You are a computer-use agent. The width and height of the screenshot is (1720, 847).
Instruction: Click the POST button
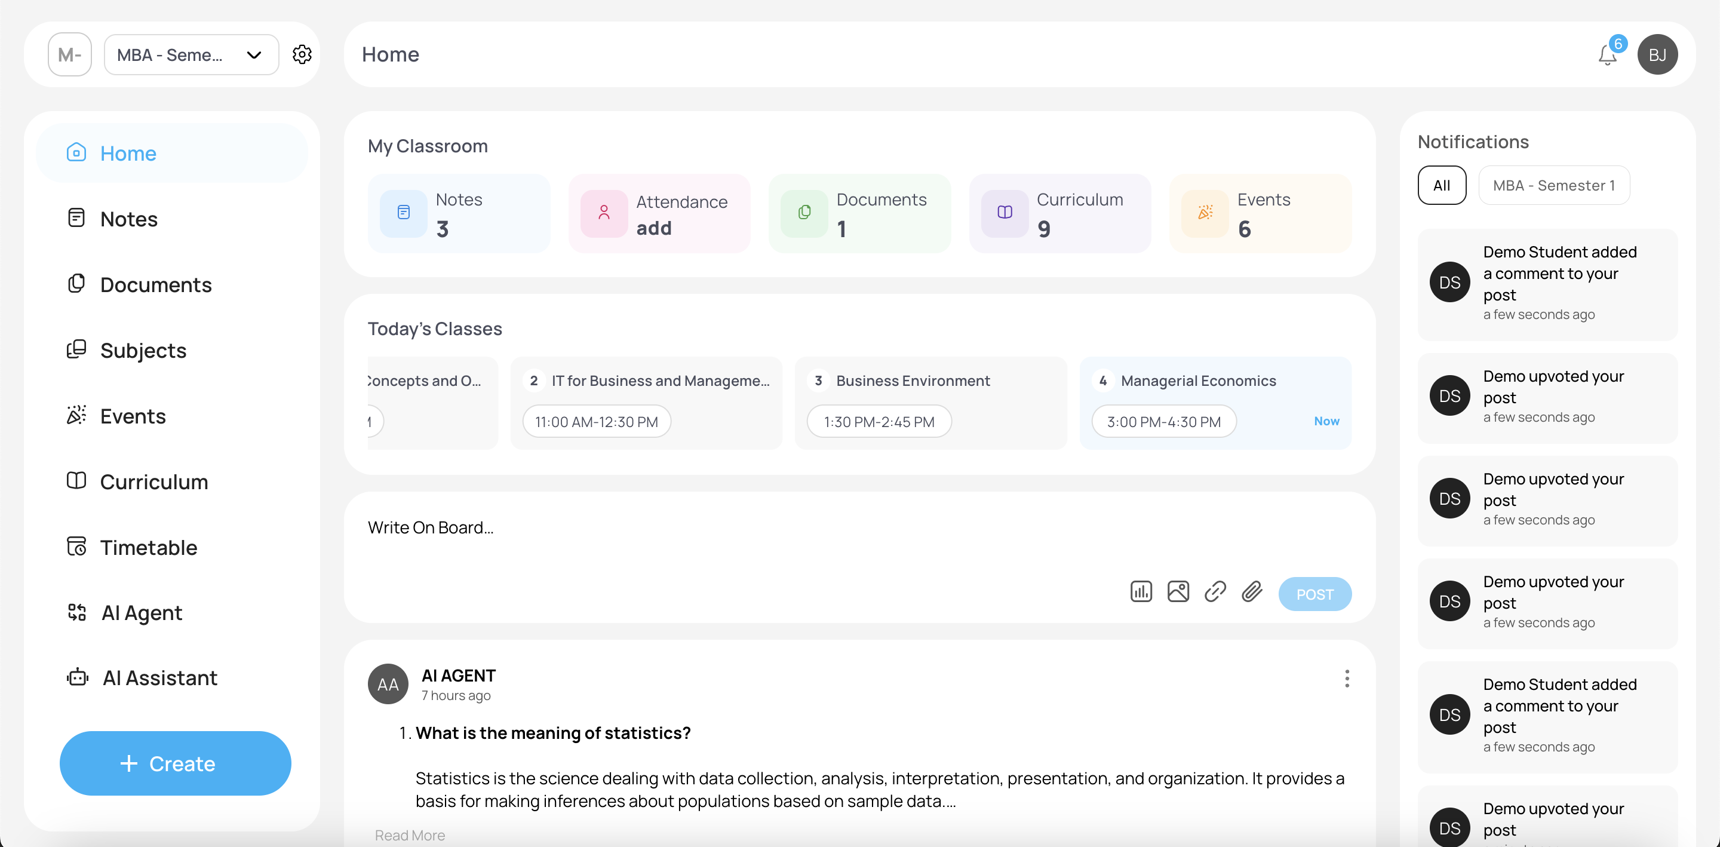[x=1314, y=594]
